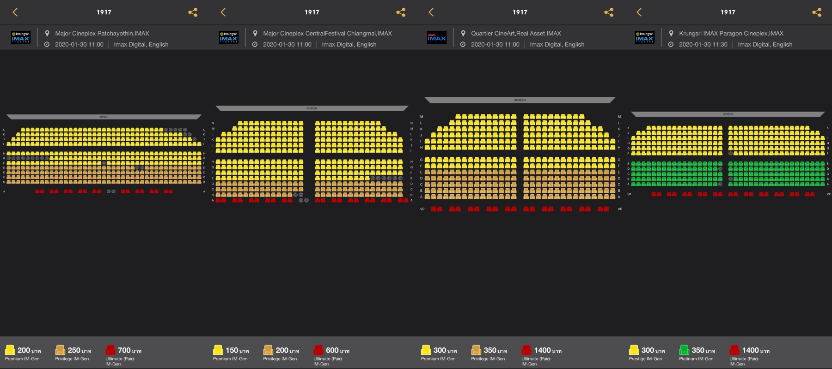This screenshot has width=832, height=369.
Task: Tap the Paragon red Ultimate seat icon priced 1400
Action: coord(734,350)
